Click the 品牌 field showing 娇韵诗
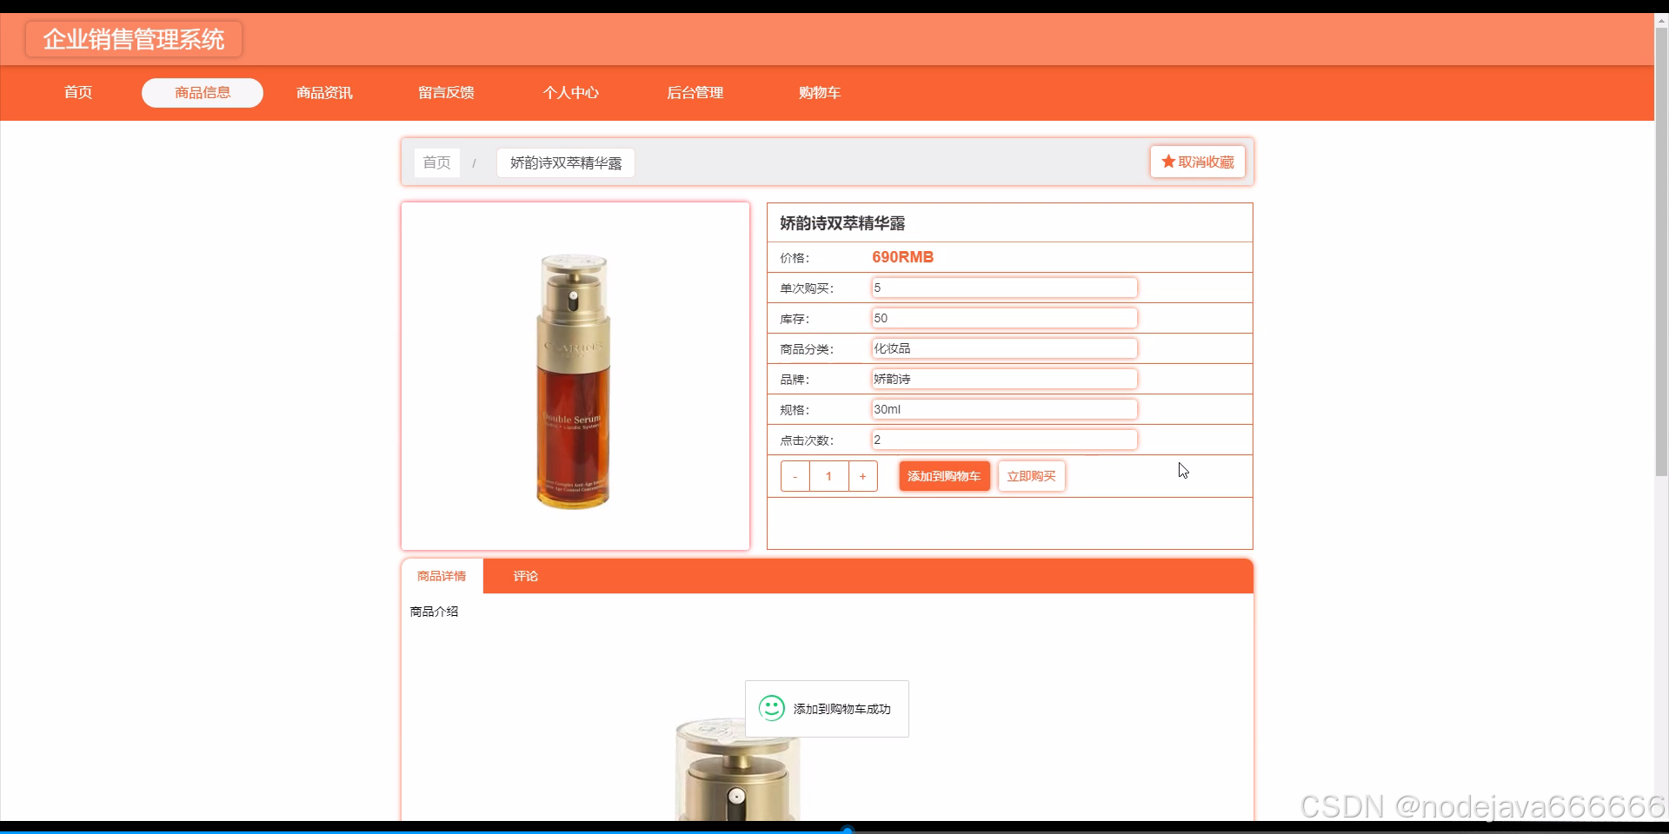 click(1004, 379)
